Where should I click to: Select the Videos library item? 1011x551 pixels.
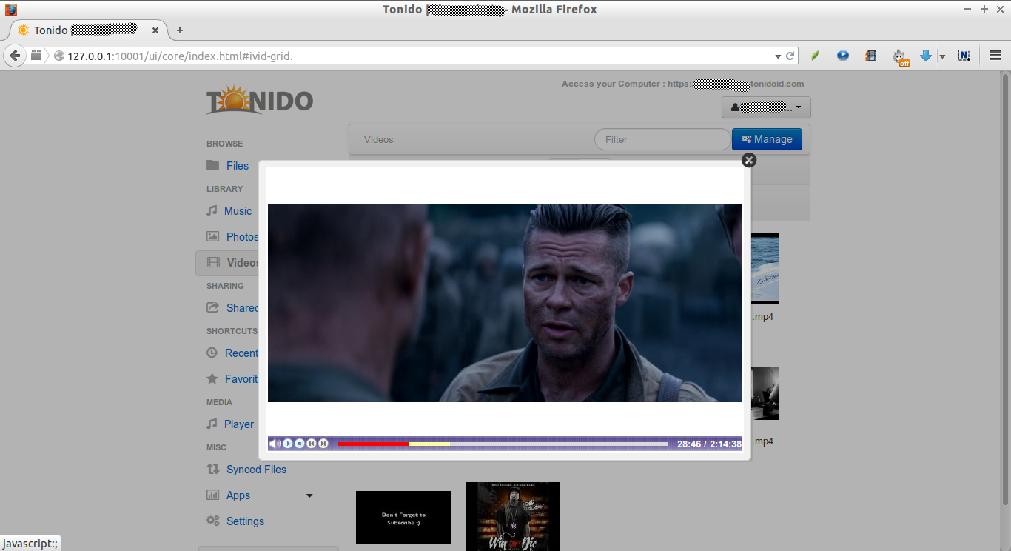(x=227, y=263)
